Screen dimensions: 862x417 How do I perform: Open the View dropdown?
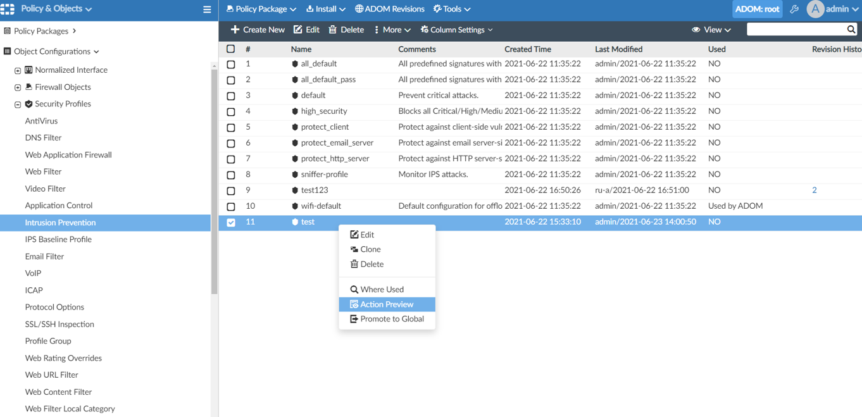pos(711,30)
